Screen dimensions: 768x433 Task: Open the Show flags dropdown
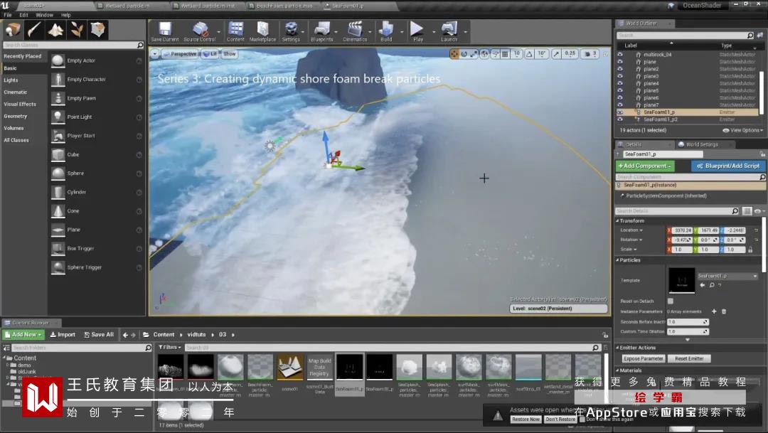click(229, 54)
